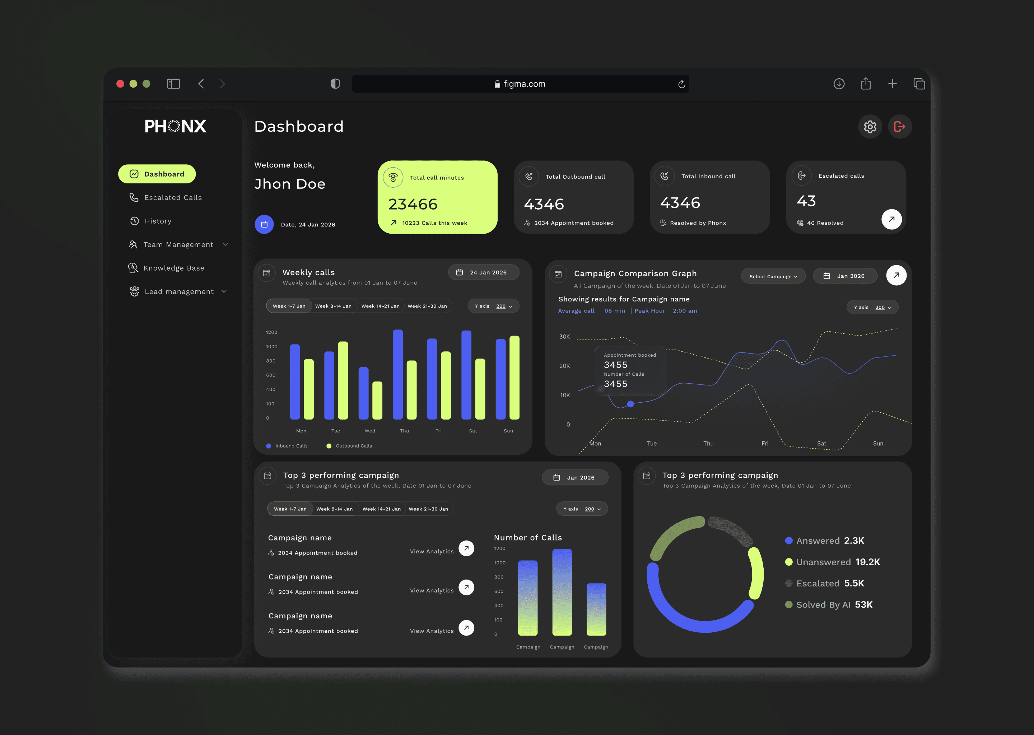Screen dimensions: 1034x735
Task: Click Total call minutes card
Action: (437, 197)
